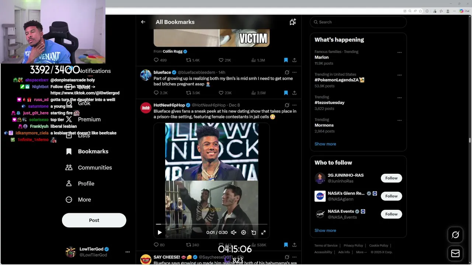Viewport: 472px width, 265px height.
Task: Open more options for #PokemonLegendsZA trend
Action: click(399, 75)
